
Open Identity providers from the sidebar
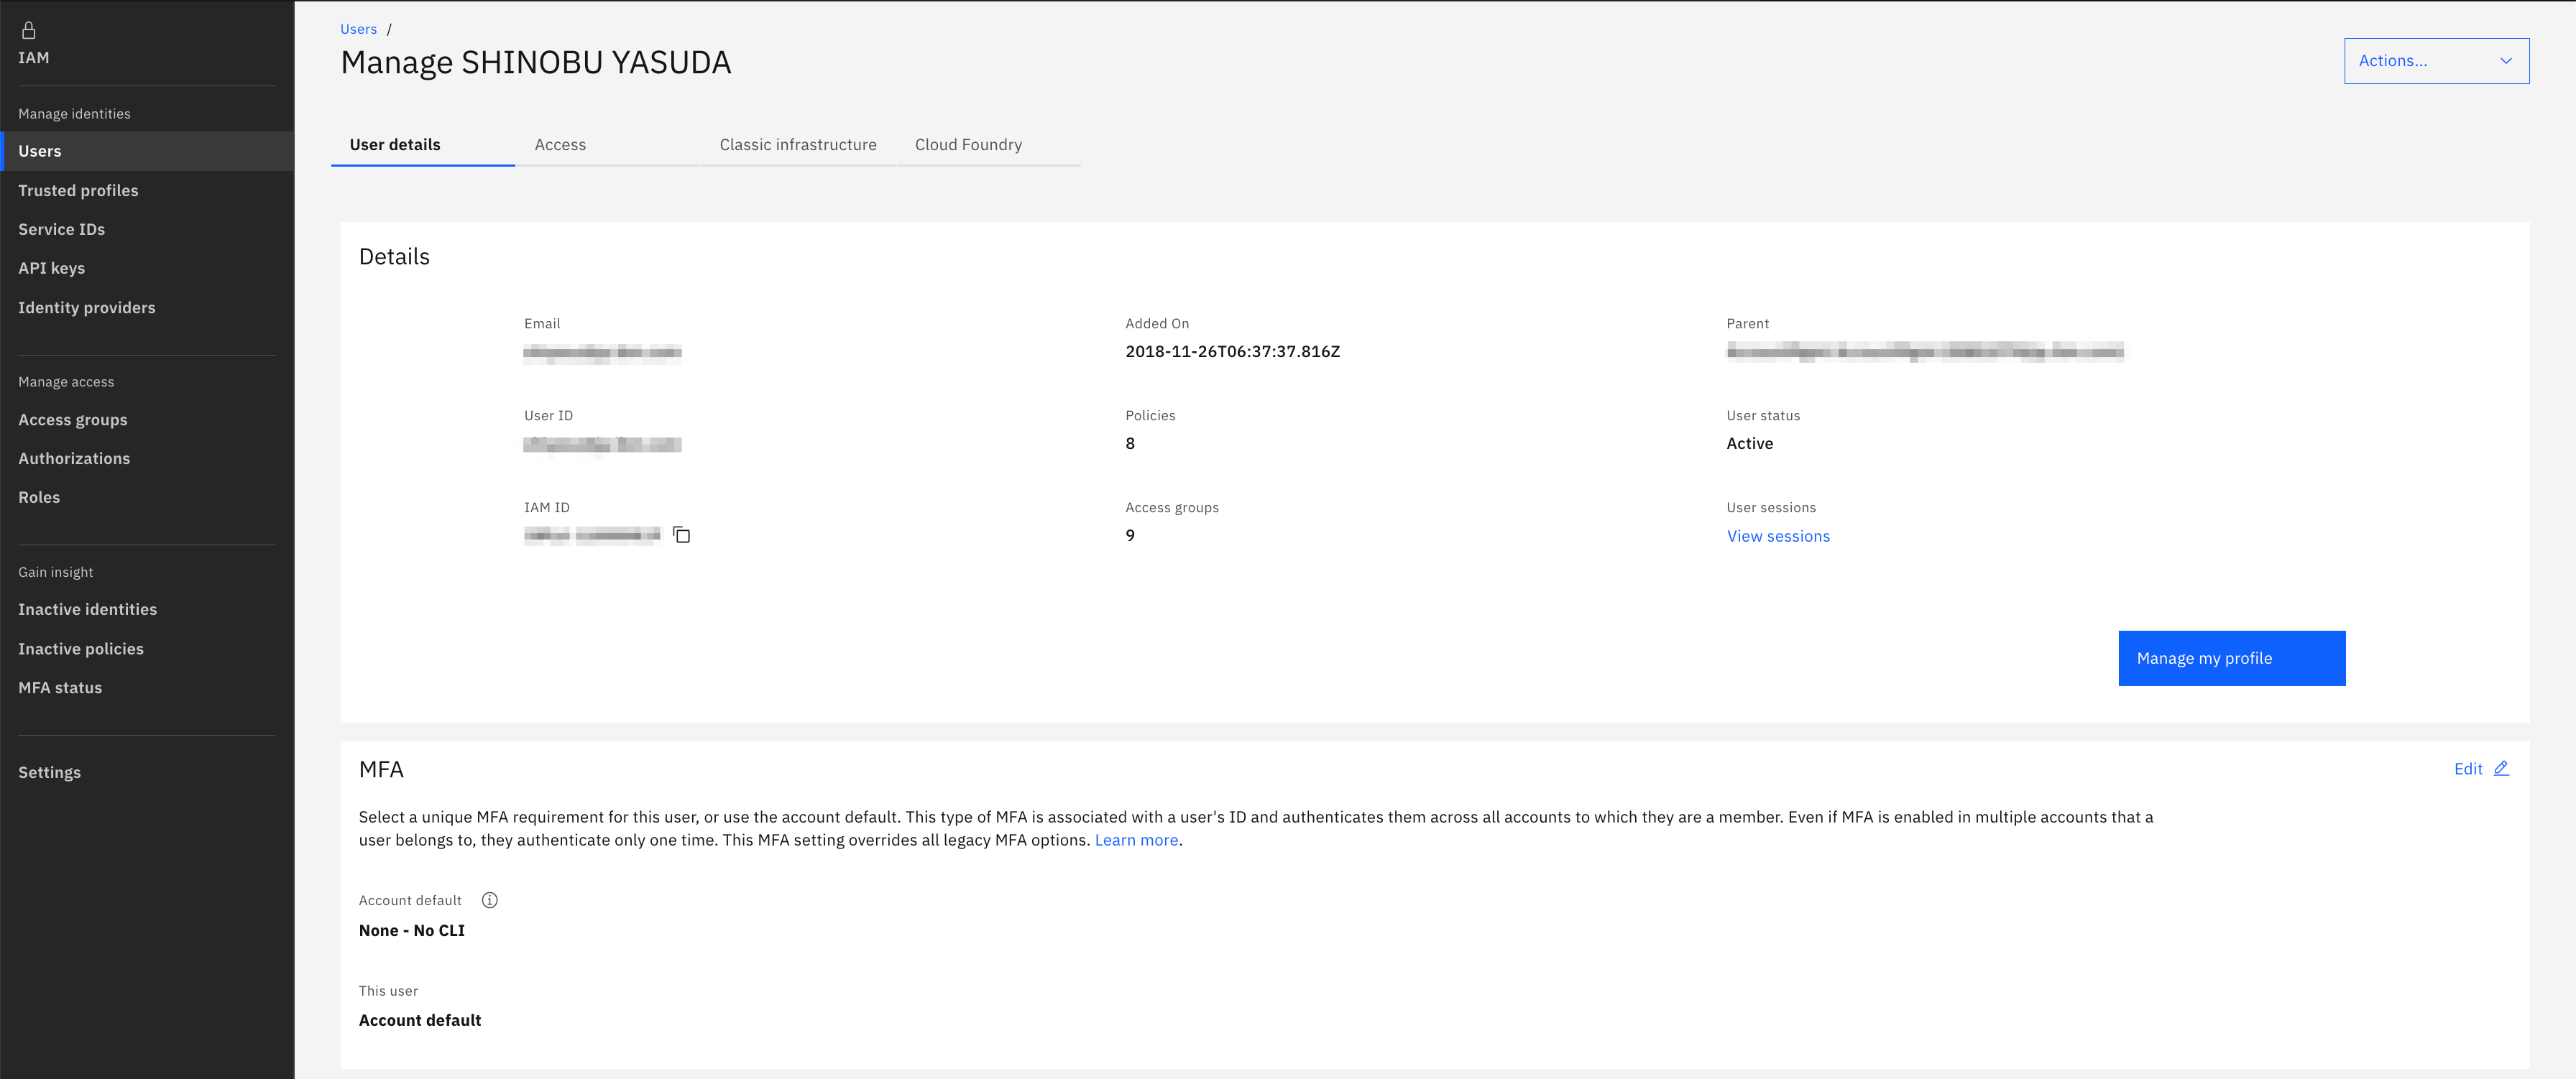coord(86,307)
